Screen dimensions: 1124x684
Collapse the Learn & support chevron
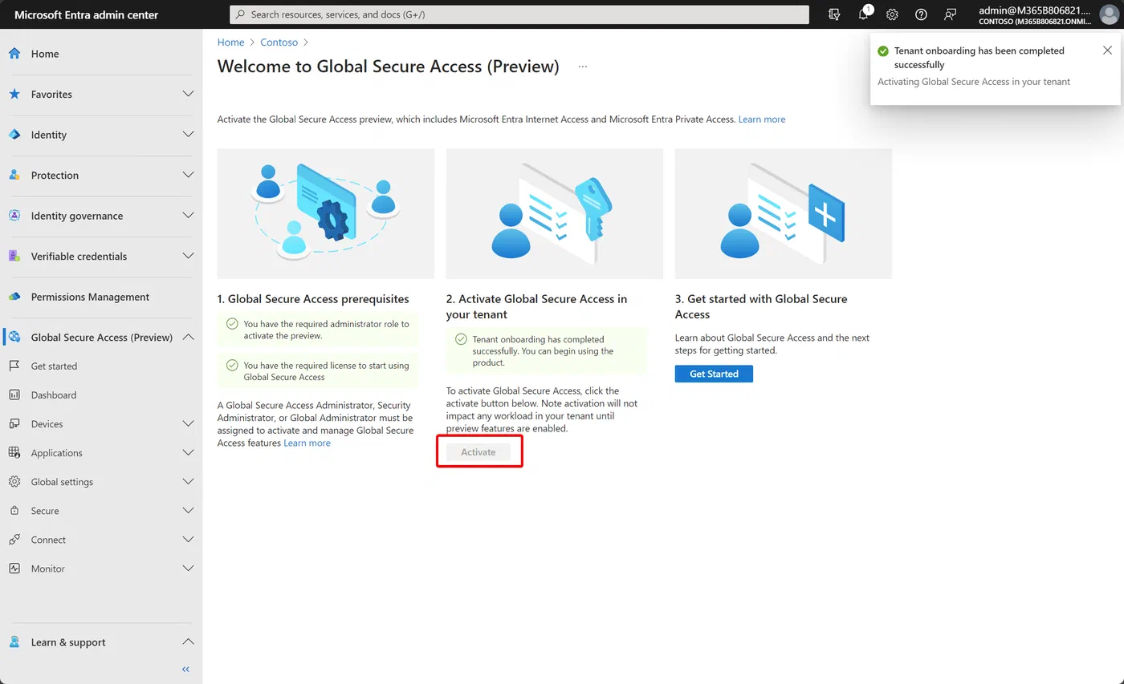(188, 642)
